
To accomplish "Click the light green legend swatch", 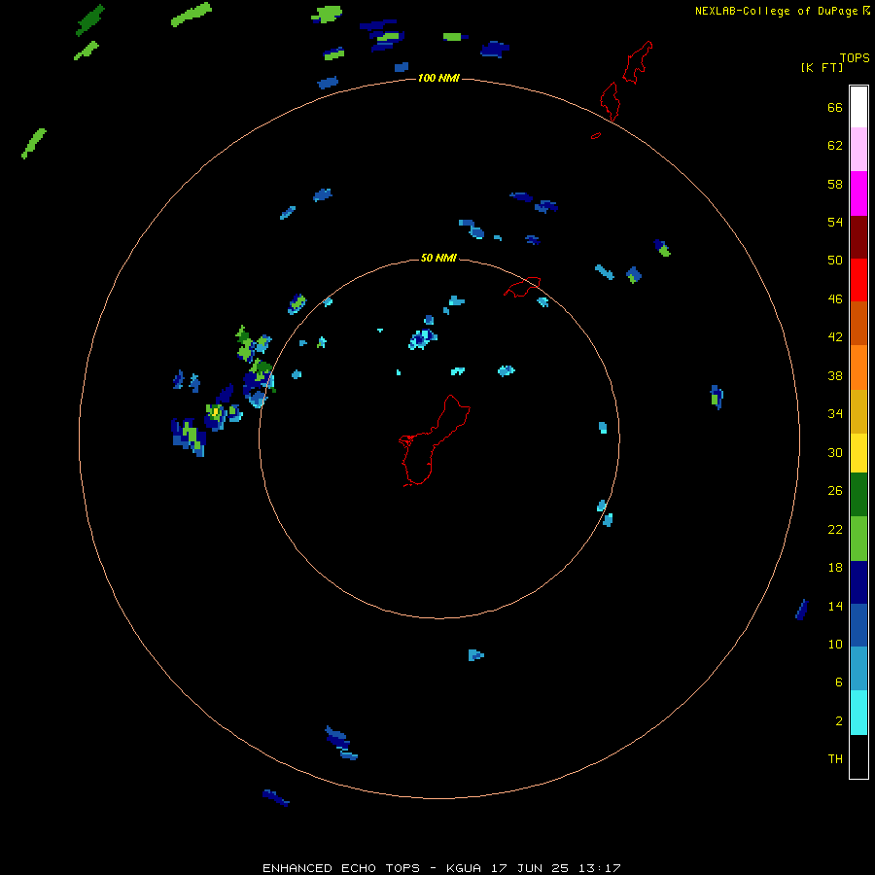I will pyautogui.click(x=858, y=539).
